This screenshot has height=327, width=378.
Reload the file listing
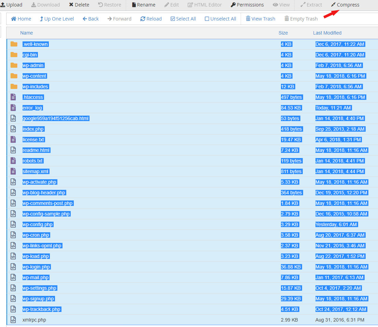pos(151,19)
